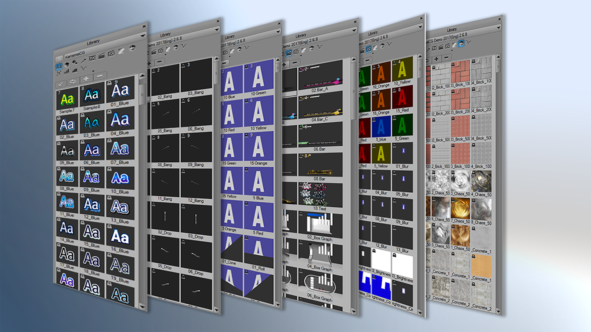The height and width of the screenshot is (332, 591).
Task: Open the library dropdown in purple A panel
Action: point(278,32)
